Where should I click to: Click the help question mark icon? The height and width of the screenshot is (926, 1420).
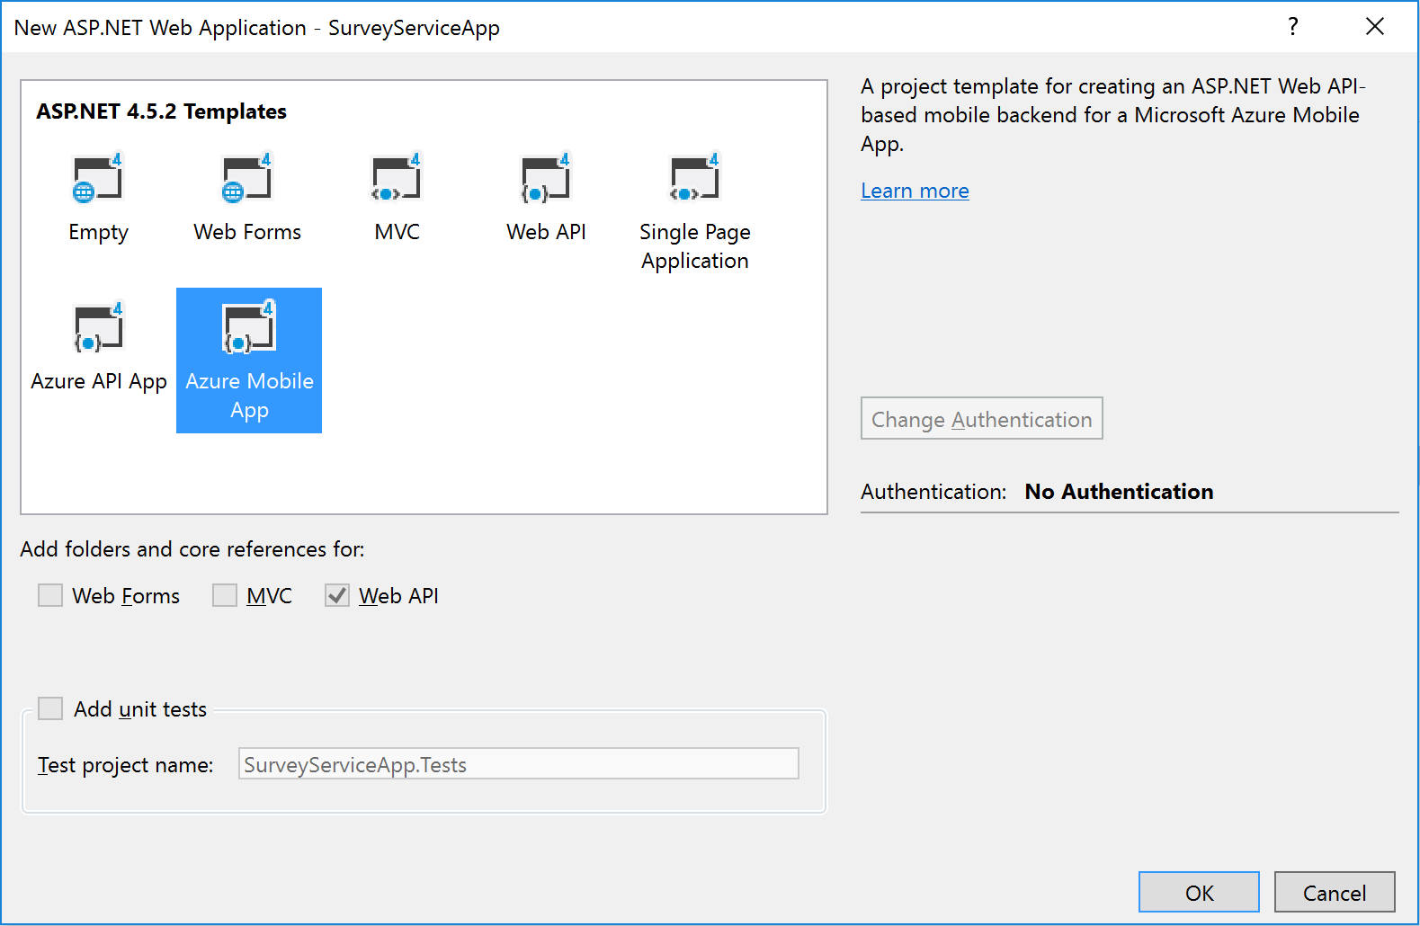[1293, 26]
